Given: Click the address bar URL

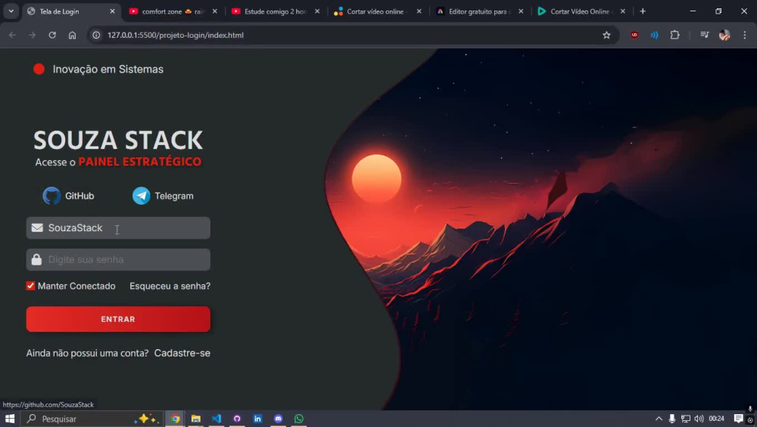Looking at the screenshot, I should [x=176, y=36].
